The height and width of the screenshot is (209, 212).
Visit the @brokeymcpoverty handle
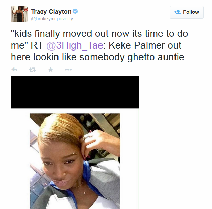[52, 19]
